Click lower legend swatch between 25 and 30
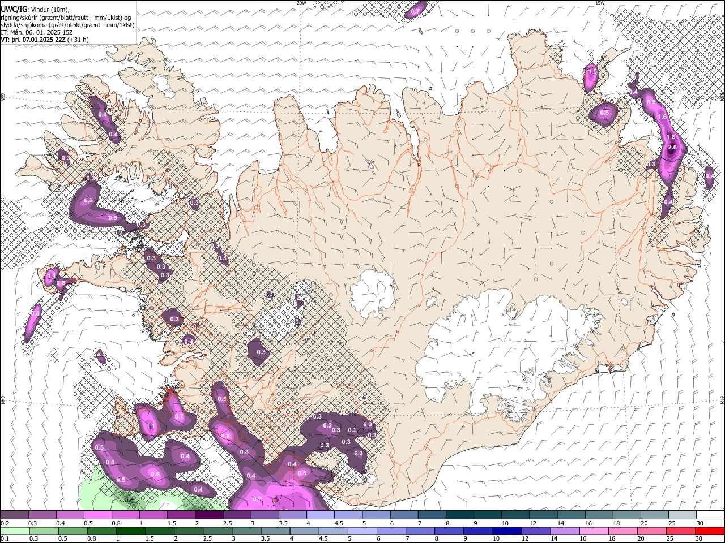Screen dimensions: 725x543 click(682, 531)
